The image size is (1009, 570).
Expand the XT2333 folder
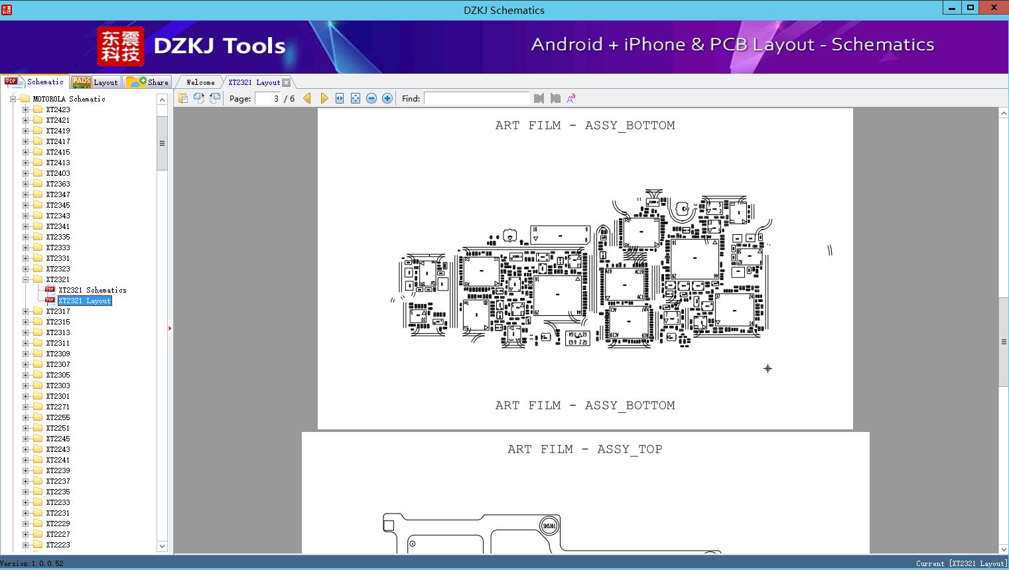[25, 248]
